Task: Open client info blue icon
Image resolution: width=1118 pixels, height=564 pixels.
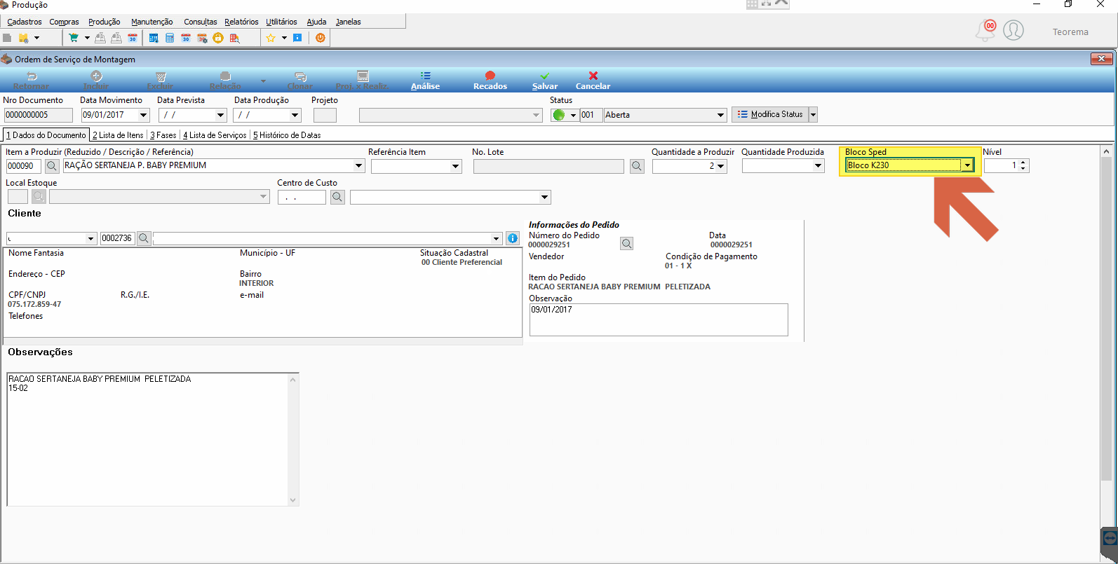Action: tap(513, 238)
